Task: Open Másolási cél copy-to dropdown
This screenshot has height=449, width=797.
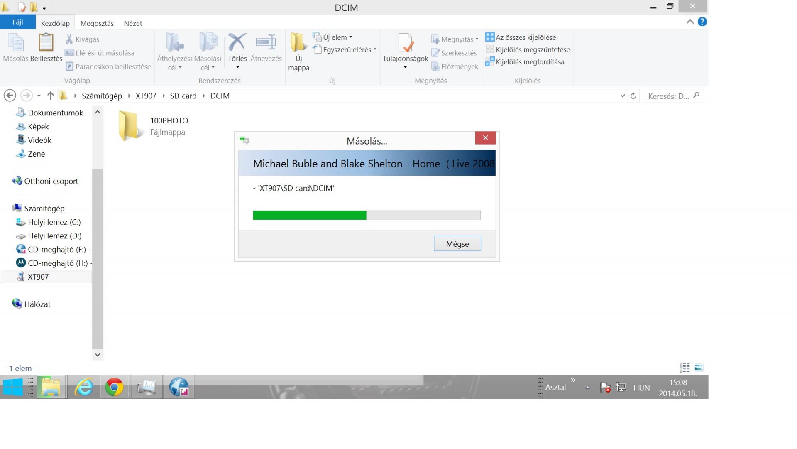Action: 208,52
